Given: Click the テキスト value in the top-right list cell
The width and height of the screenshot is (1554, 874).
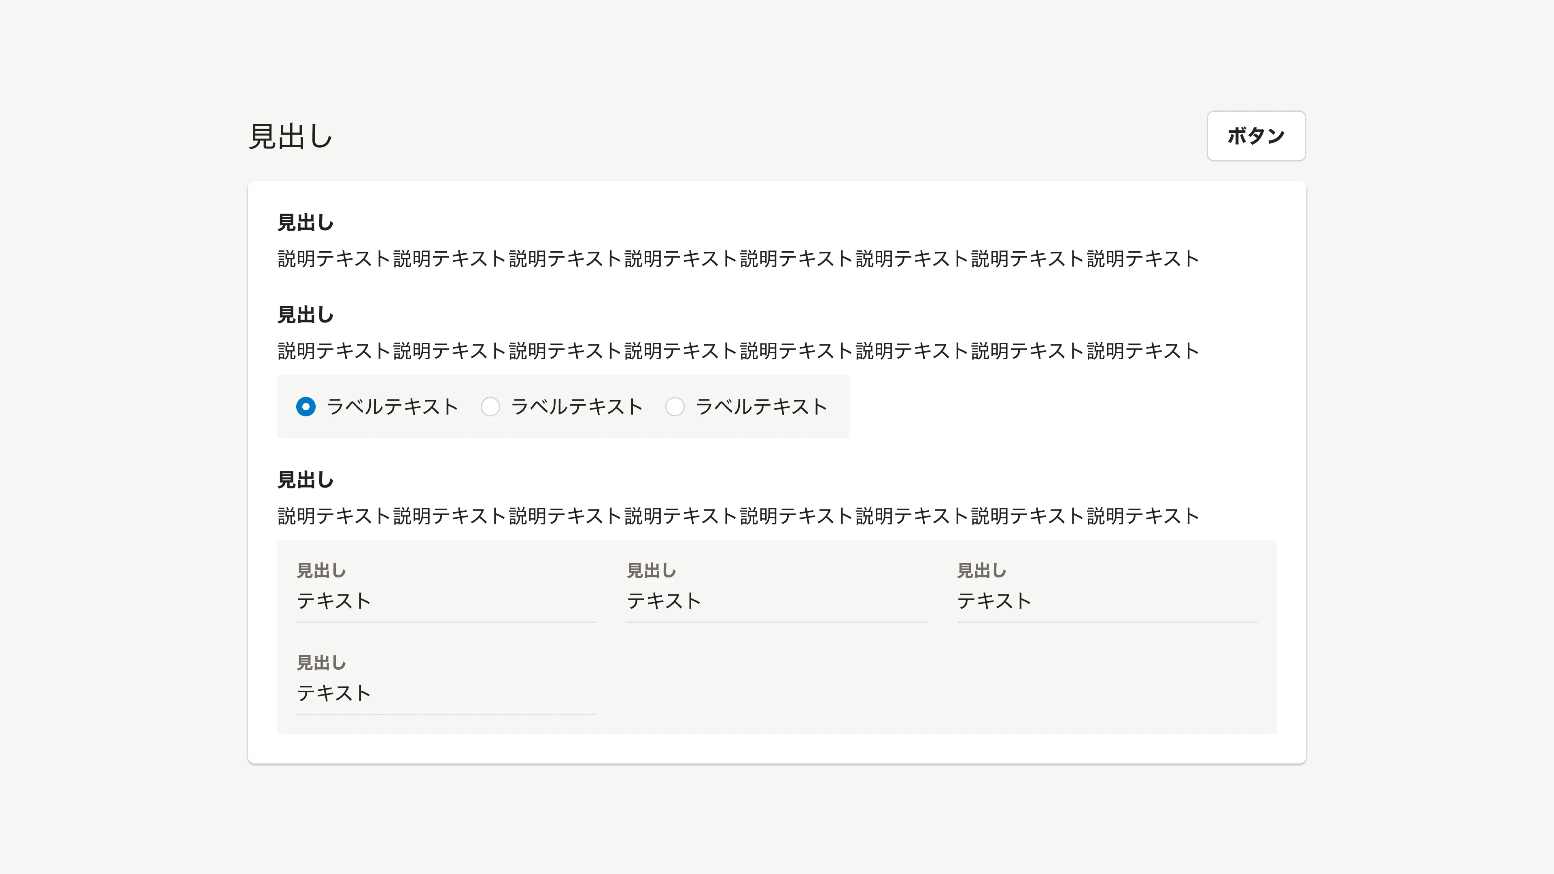Looking at the screenshot, I should [x=994, y=601].
